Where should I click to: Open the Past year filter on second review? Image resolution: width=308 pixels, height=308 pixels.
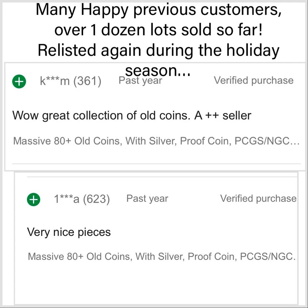pyautogui.click(x=147, y=198)
